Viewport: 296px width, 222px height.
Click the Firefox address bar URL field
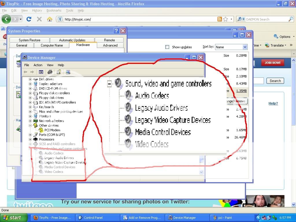coord(140,19)
